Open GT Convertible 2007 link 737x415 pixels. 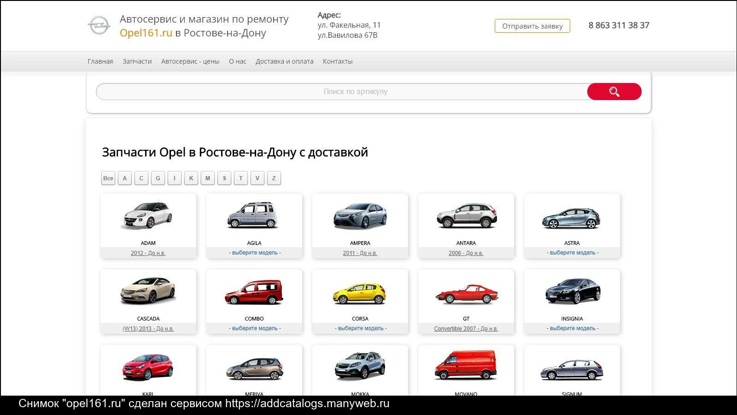466,329
